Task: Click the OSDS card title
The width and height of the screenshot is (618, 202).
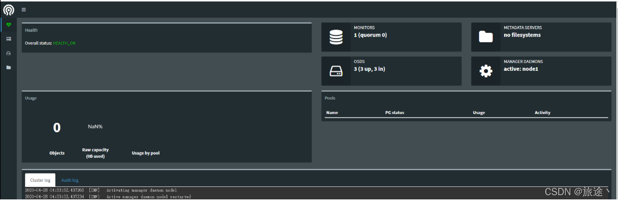Action: click(359, 62)
